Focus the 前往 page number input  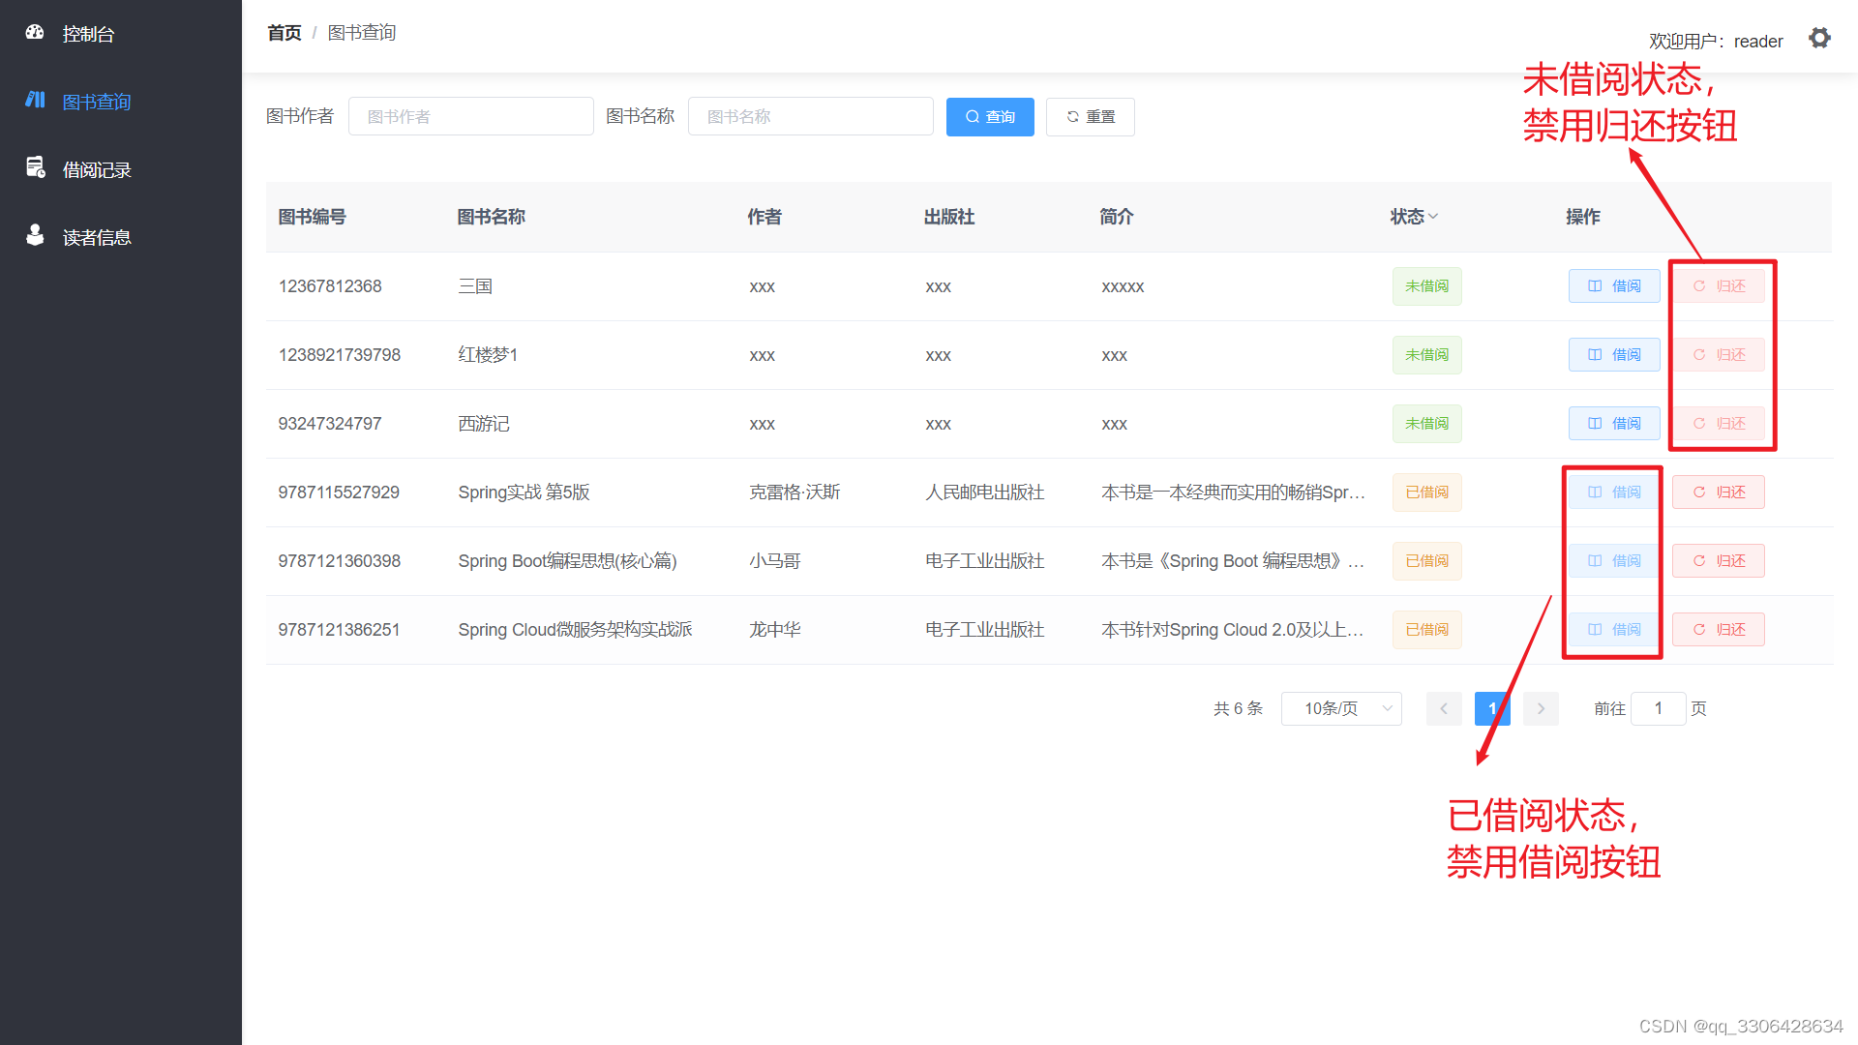pos(1659,709)
